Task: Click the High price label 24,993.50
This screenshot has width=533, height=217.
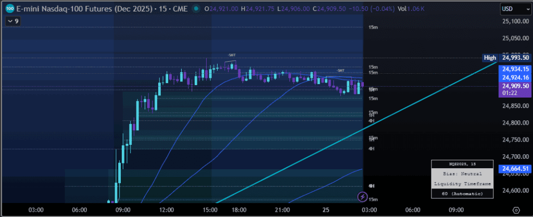Action: point(514,58)
